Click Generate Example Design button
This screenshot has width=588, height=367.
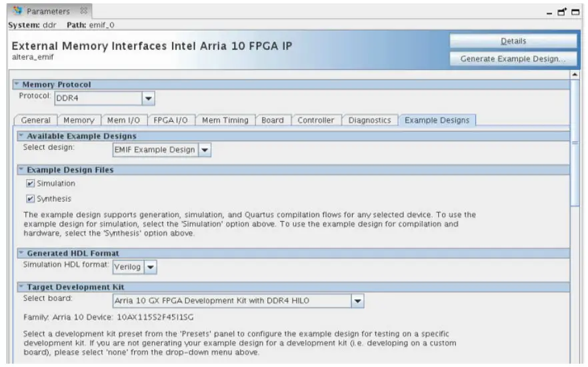(513, 59)
